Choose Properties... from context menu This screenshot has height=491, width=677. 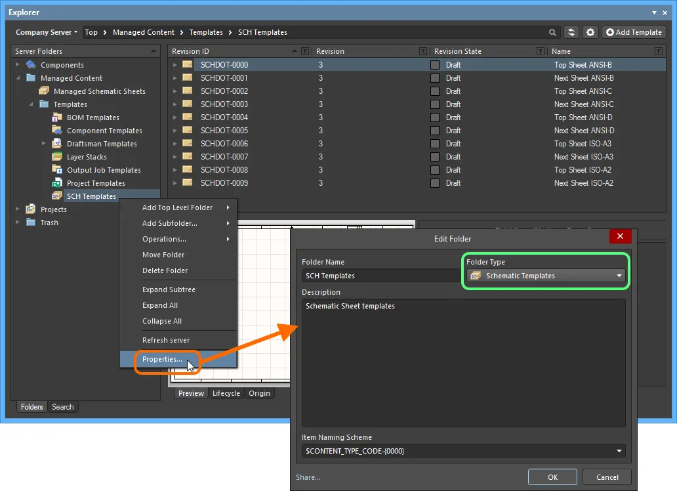(178, 359)
